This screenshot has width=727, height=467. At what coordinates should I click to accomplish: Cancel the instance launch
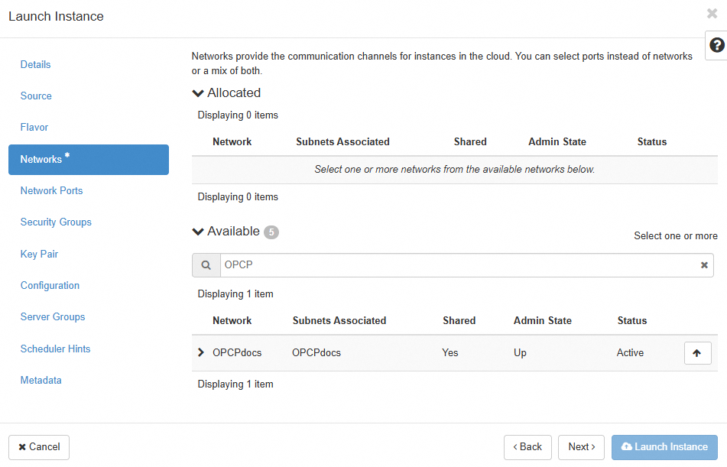pyautogui.click(x=38, y=447)
